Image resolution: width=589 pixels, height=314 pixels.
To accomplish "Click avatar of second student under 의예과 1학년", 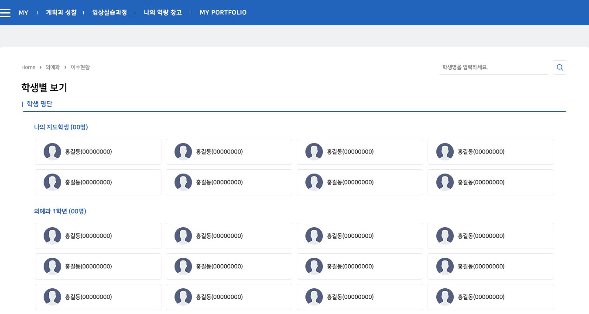I will [x=183, y=236].
